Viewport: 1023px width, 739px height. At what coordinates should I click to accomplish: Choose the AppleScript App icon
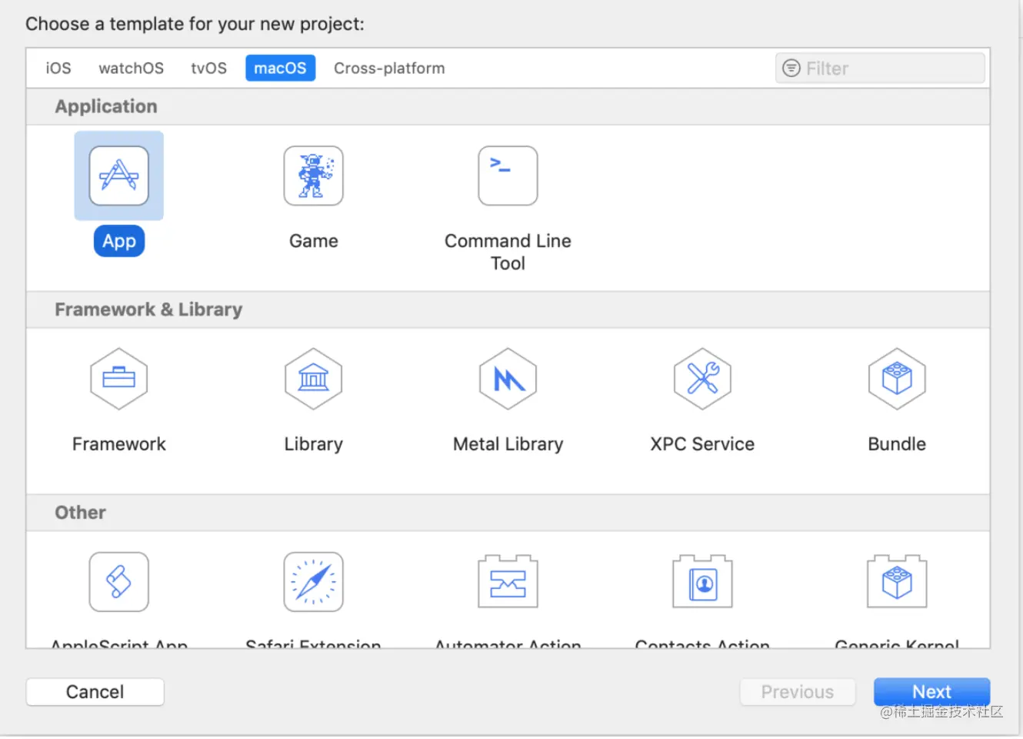pyautogui.click(x=118, y=582)
